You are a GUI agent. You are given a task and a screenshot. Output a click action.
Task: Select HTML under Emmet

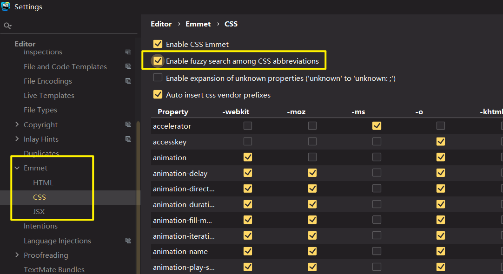43,183
